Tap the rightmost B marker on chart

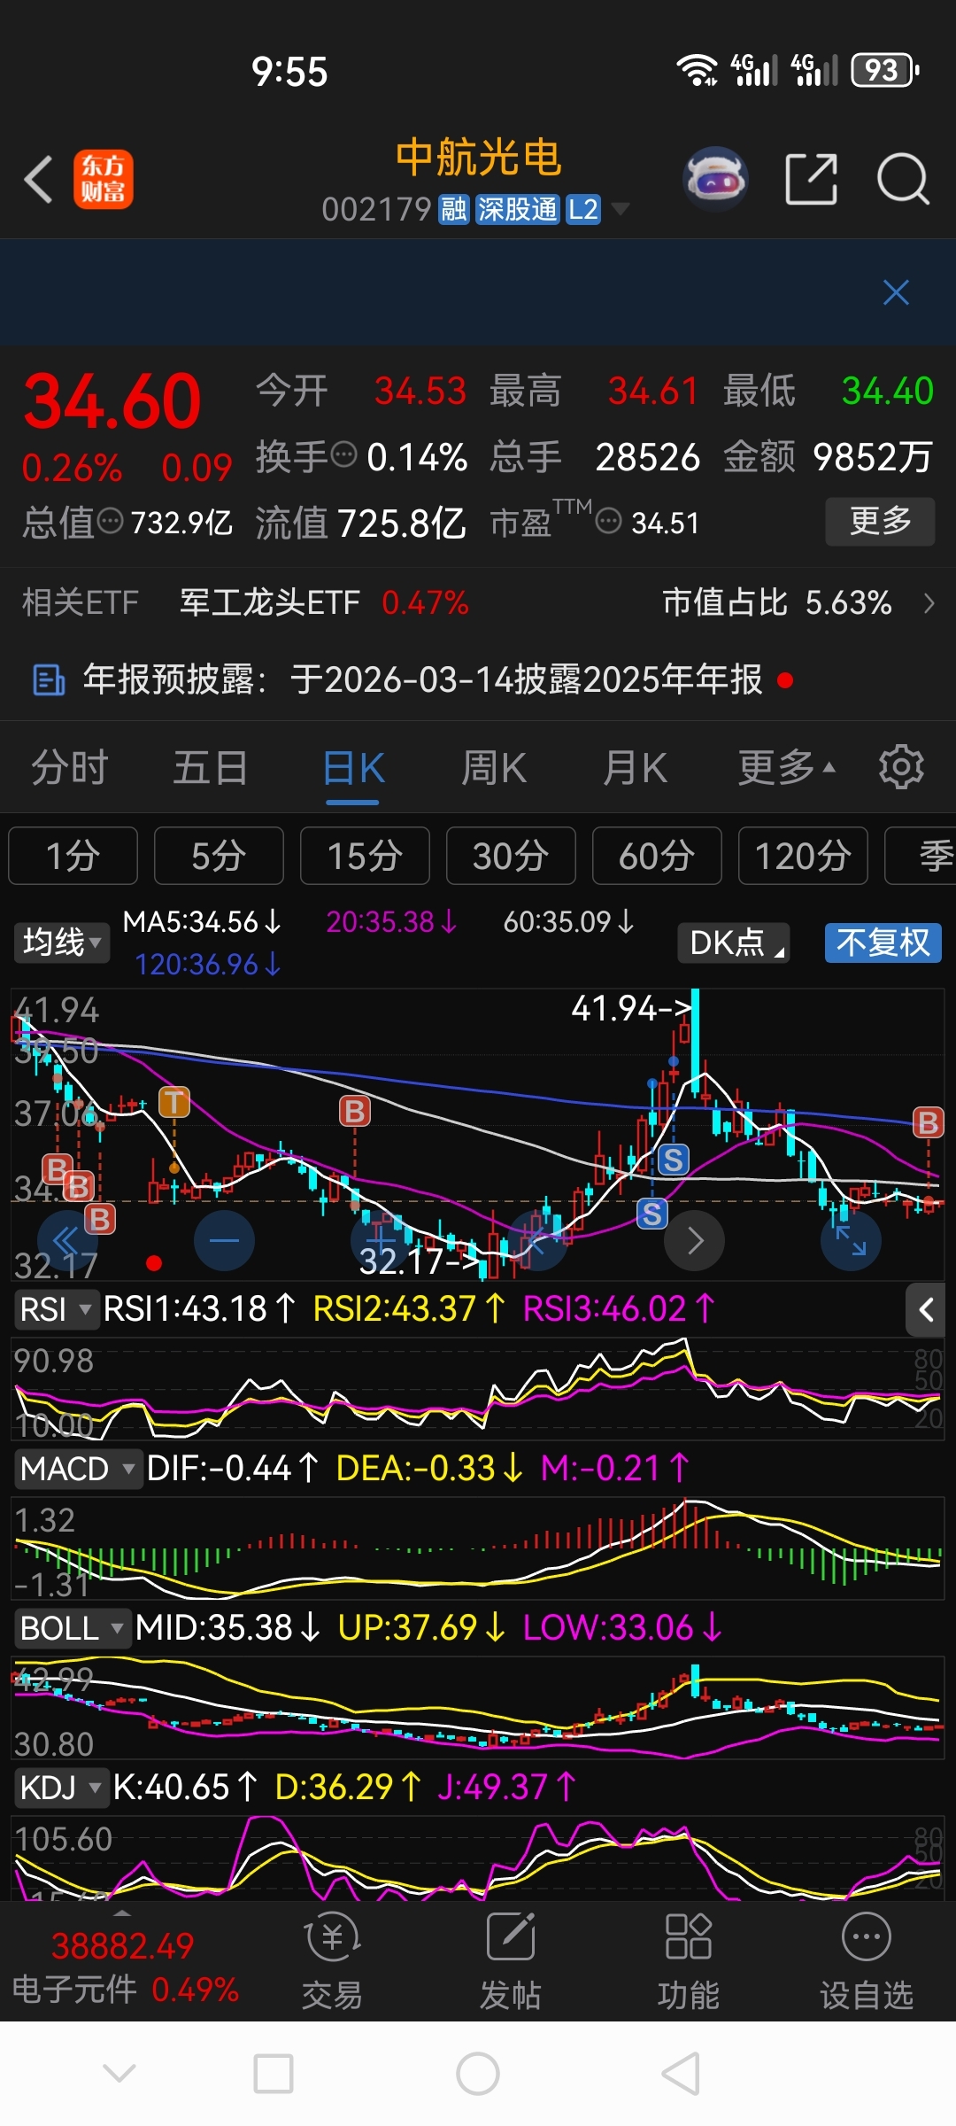tap(928, 1122)
